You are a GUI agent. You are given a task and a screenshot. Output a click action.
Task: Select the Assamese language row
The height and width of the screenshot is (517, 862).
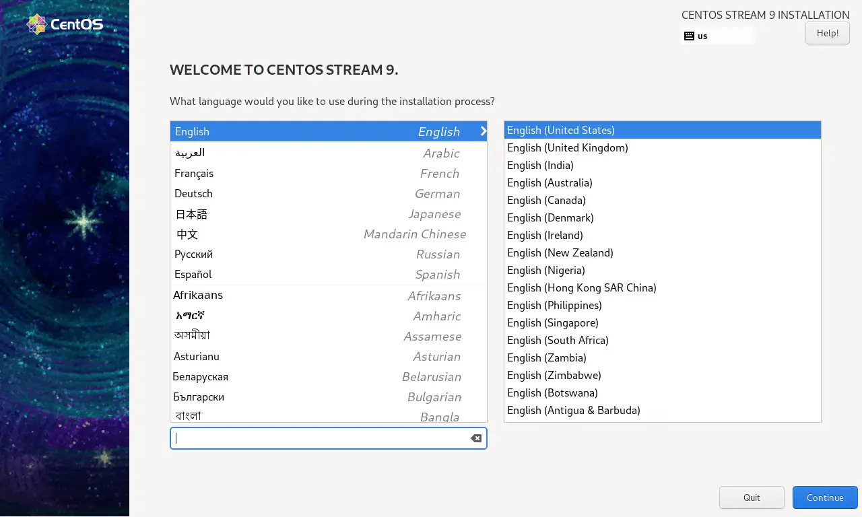(x=329, y=336)
